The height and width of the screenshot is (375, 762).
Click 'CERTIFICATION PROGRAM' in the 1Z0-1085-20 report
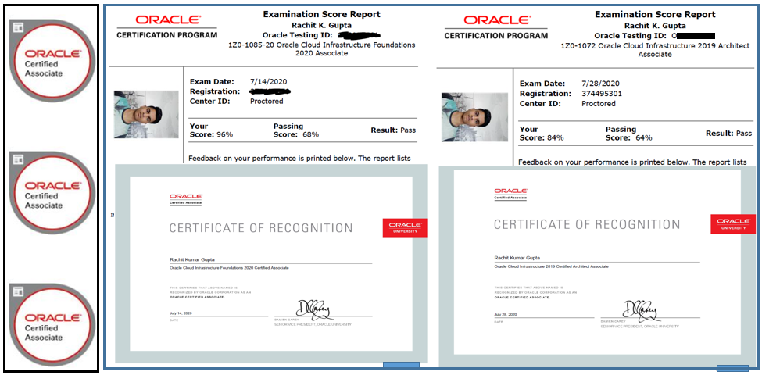pyautogui.click(x=167, y=35)
